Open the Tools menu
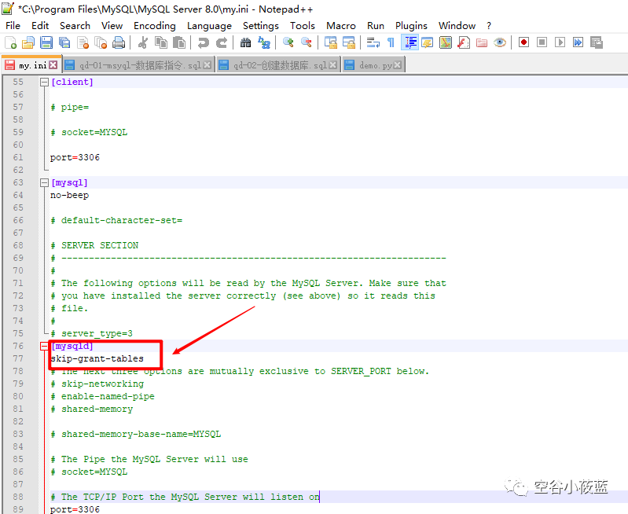 (303, 26)
